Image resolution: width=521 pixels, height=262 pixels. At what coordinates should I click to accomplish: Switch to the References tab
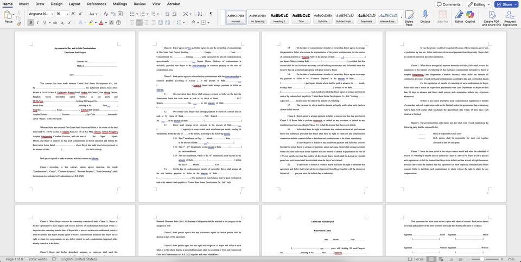(x=97, y=4)
